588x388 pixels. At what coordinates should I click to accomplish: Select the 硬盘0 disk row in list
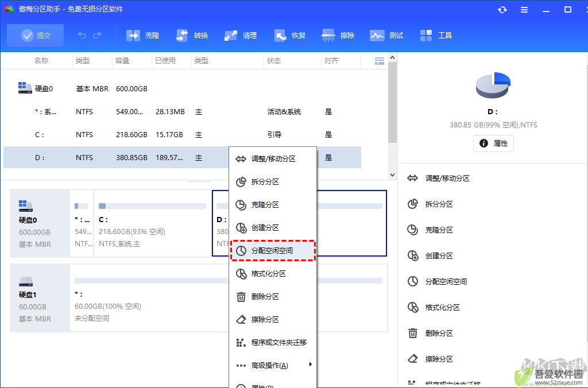[x=182, y=88]
